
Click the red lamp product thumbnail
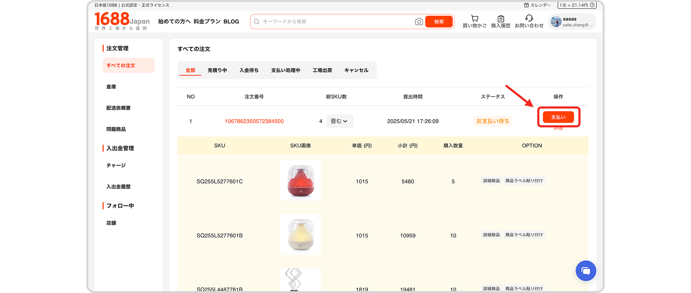pos(301,180)
